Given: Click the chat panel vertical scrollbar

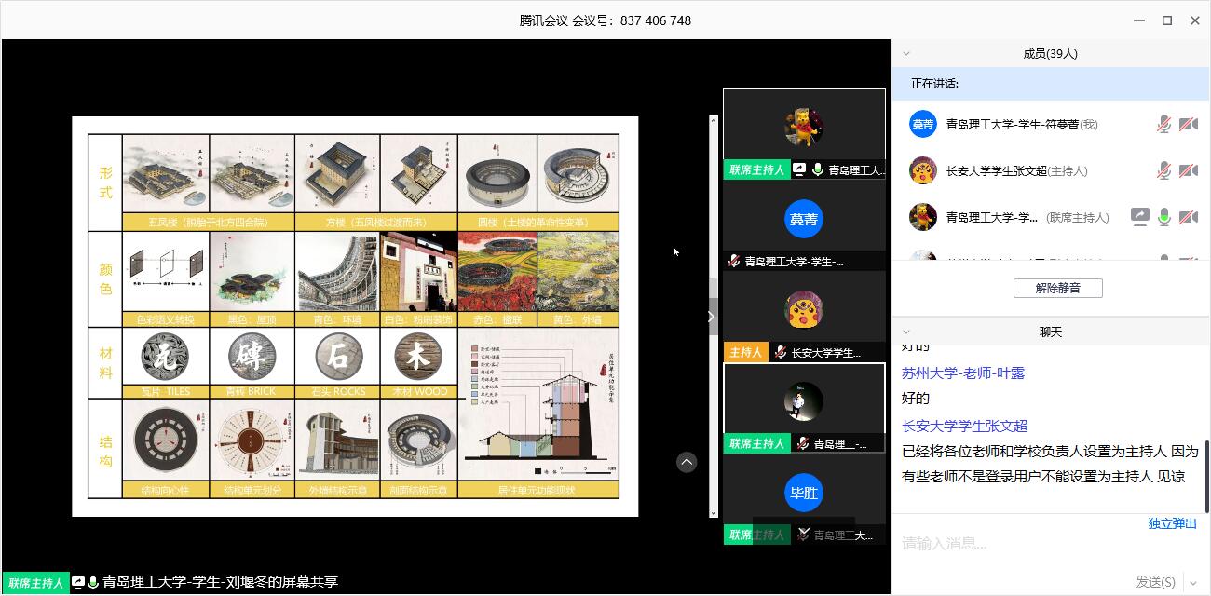Looking at the screenshot, I should 1206,475.
